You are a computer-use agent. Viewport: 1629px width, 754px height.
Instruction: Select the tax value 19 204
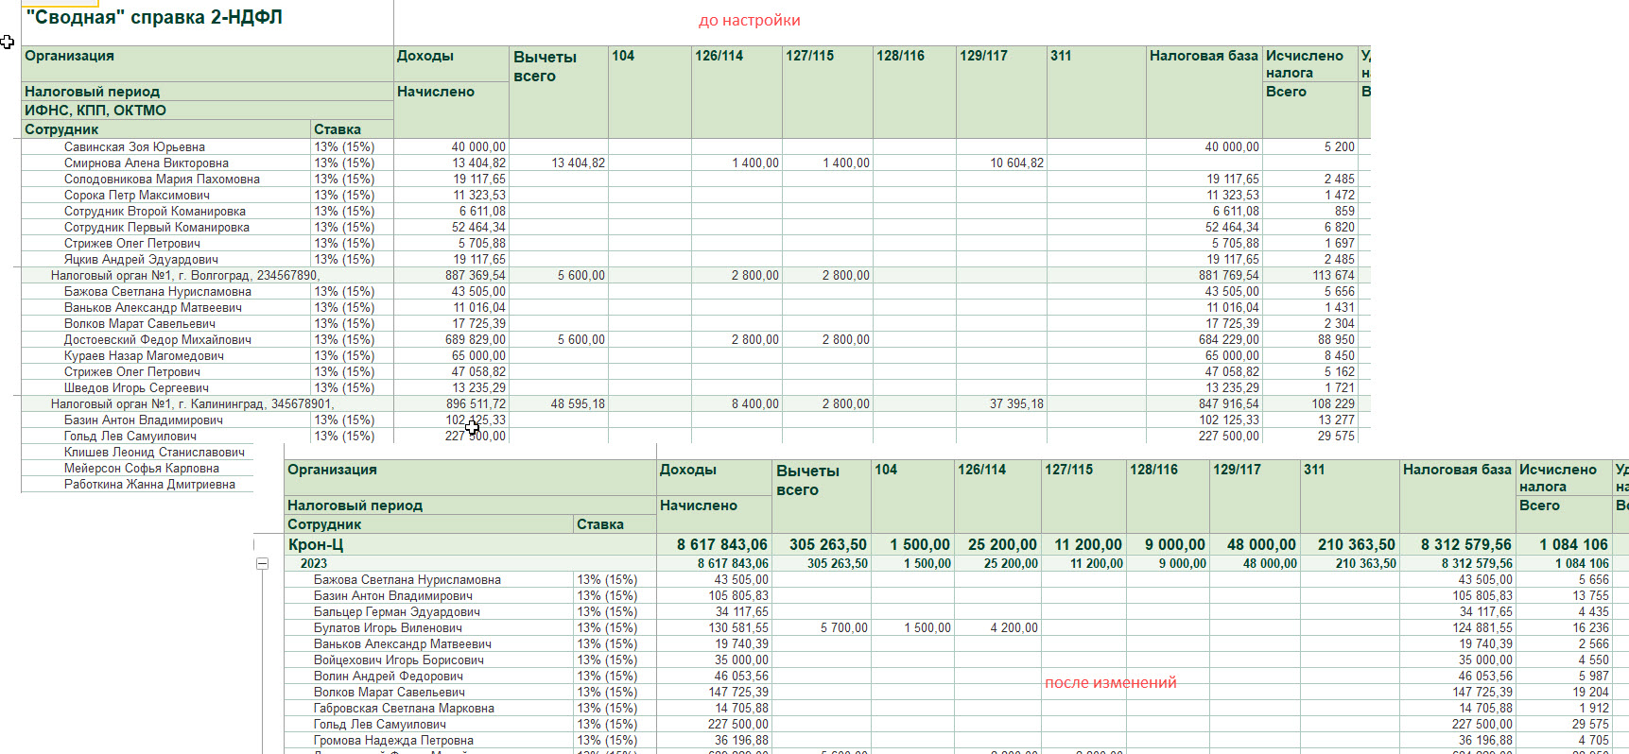[x=1590, y=692]
